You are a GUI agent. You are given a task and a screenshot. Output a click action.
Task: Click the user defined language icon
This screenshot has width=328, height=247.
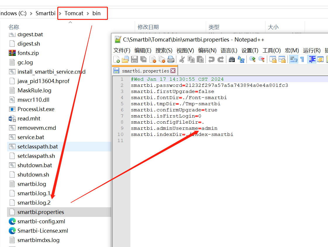[320, 60]
